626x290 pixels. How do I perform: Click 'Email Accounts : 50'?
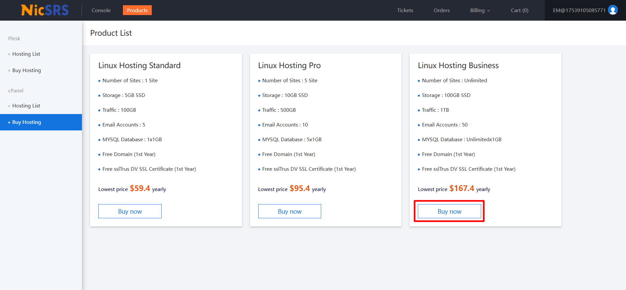445,125
